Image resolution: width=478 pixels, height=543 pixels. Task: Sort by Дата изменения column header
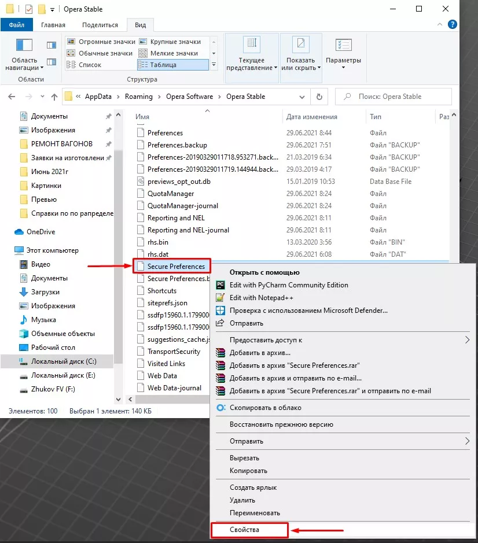pos(311,117)
